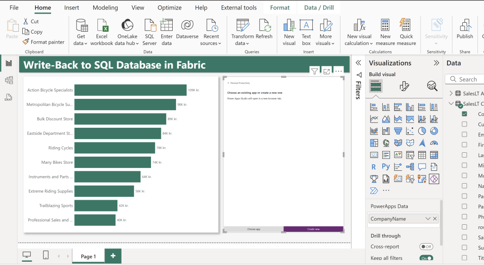Open the Model view in left sidebar
The height and width of the screenshot is (265, 484).
[9, 80]
